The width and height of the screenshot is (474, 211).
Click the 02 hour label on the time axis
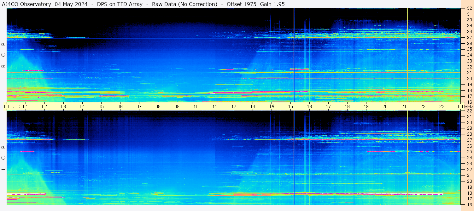(44, 106)
